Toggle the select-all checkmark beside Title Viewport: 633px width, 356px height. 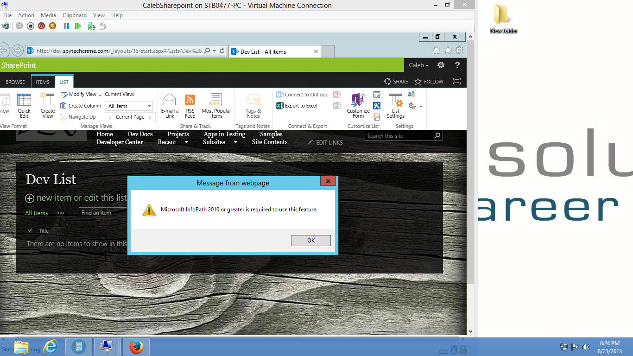pos(30,231)
